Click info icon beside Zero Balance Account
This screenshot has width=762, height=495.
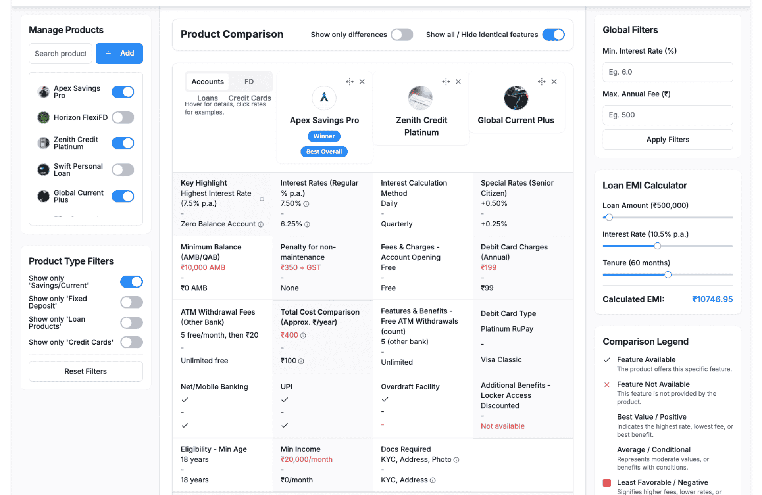(261, 224)
